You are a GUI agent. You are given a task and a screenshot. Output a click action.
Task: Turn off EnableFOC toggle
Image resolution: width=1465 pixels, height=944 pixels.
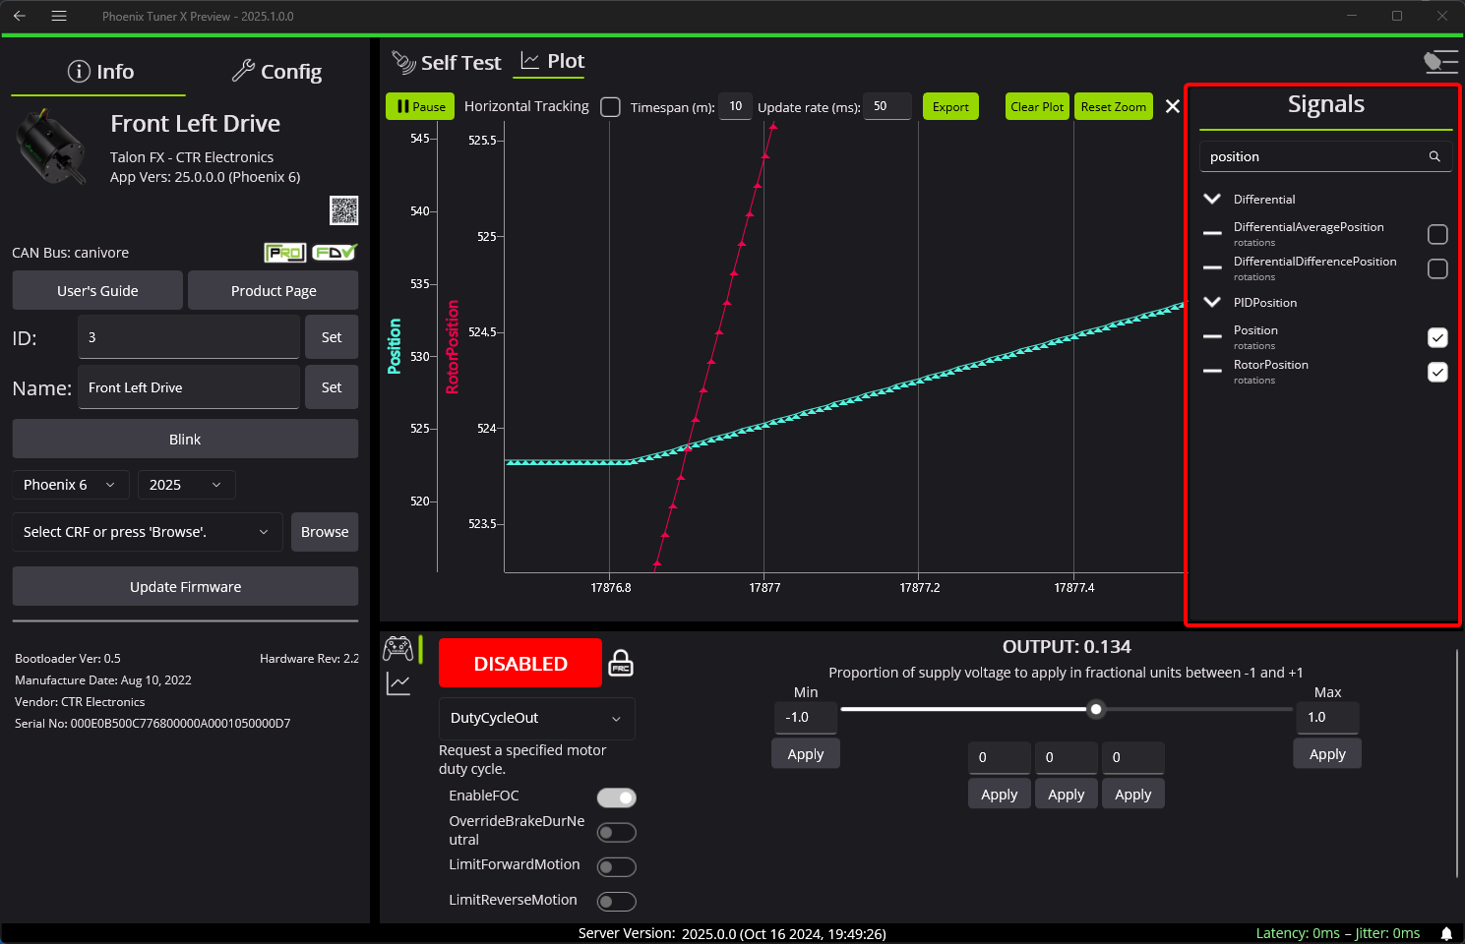[x=617, y=797]
